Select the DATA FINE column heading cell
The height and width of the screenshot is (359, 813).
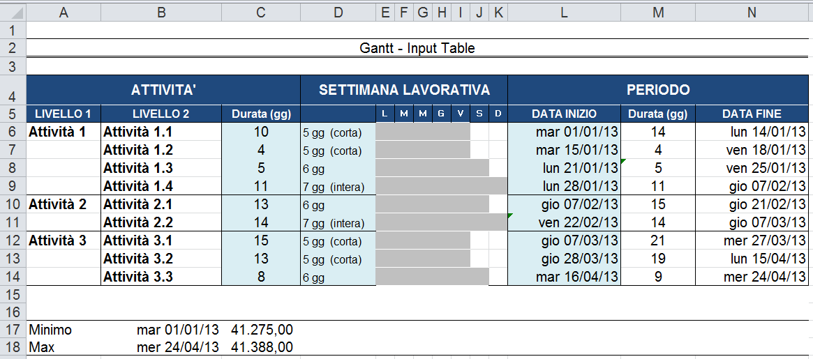coord(751,114)
